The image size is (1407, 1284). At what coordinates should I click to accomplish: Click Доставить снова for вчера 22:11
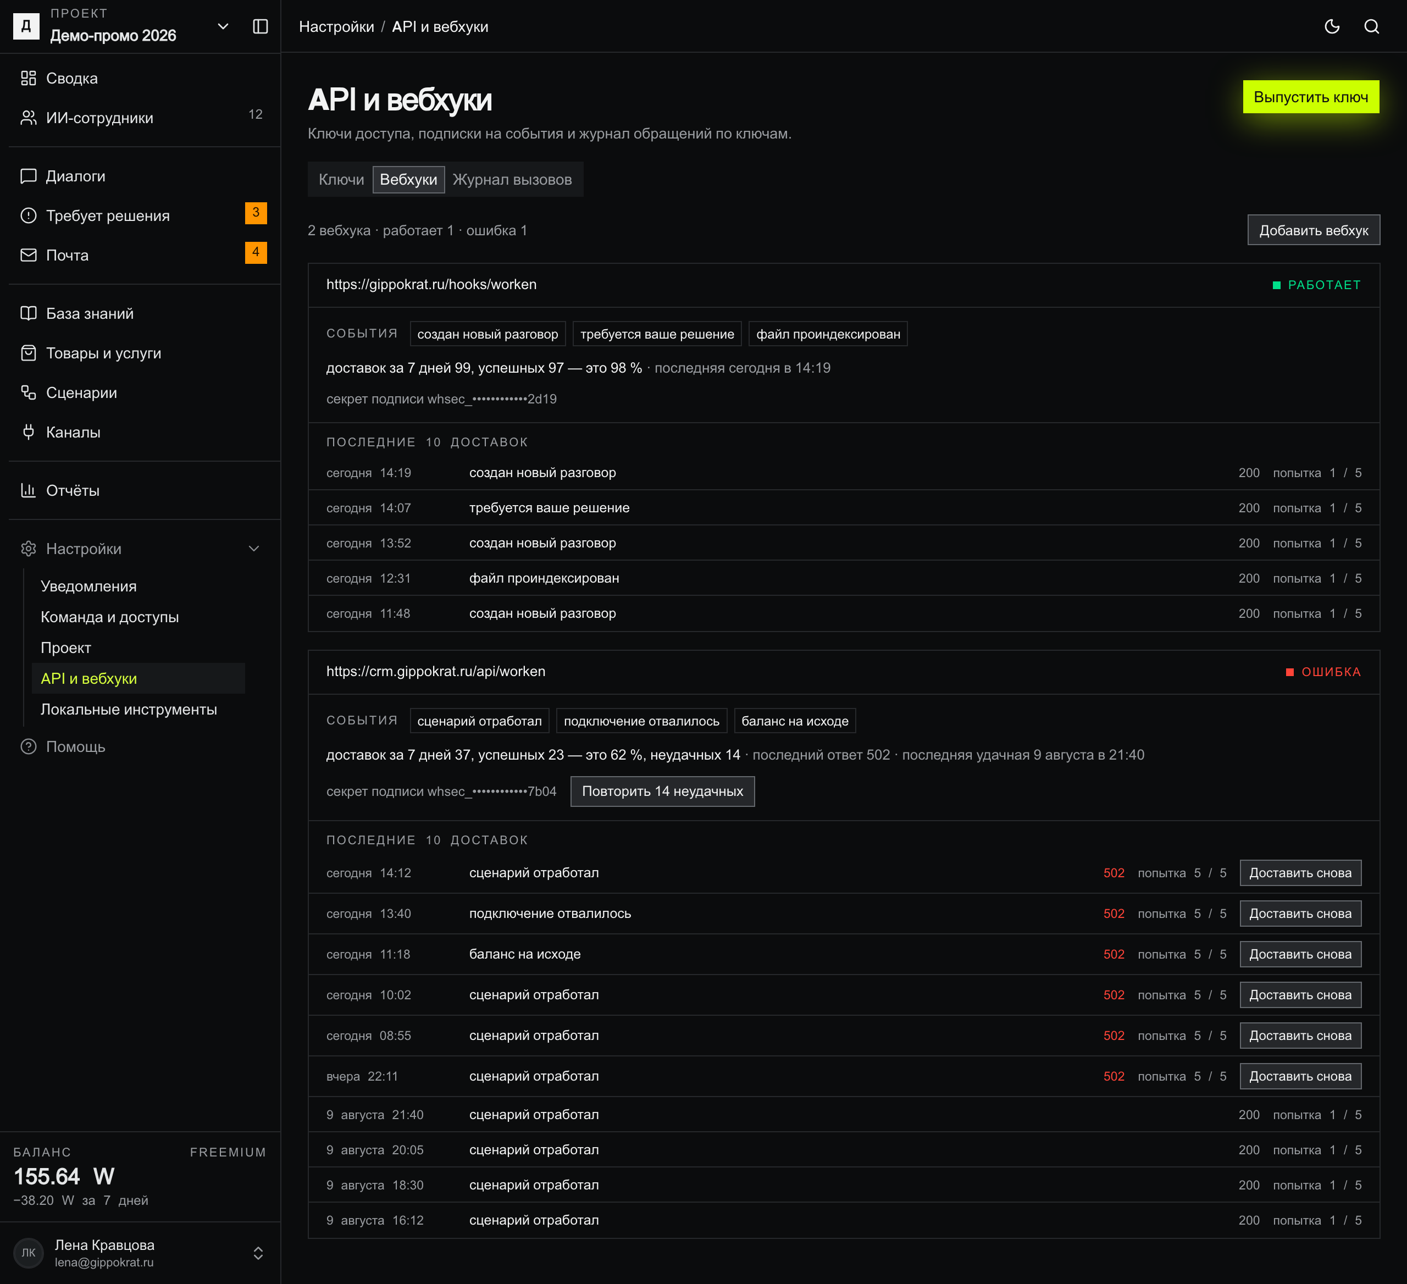coord(1300,1076)
